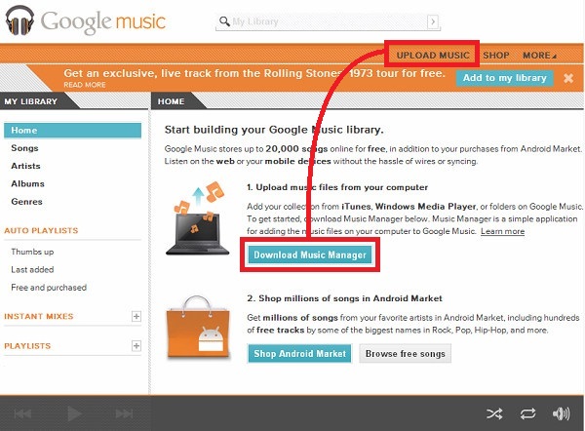Expand Instant Mixes with plus icon
Screen dimensions: 585x431
coord(136,317)
